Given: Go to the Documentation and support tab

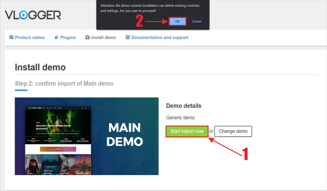Looking at the screenshot, I should tap(160, 37).
